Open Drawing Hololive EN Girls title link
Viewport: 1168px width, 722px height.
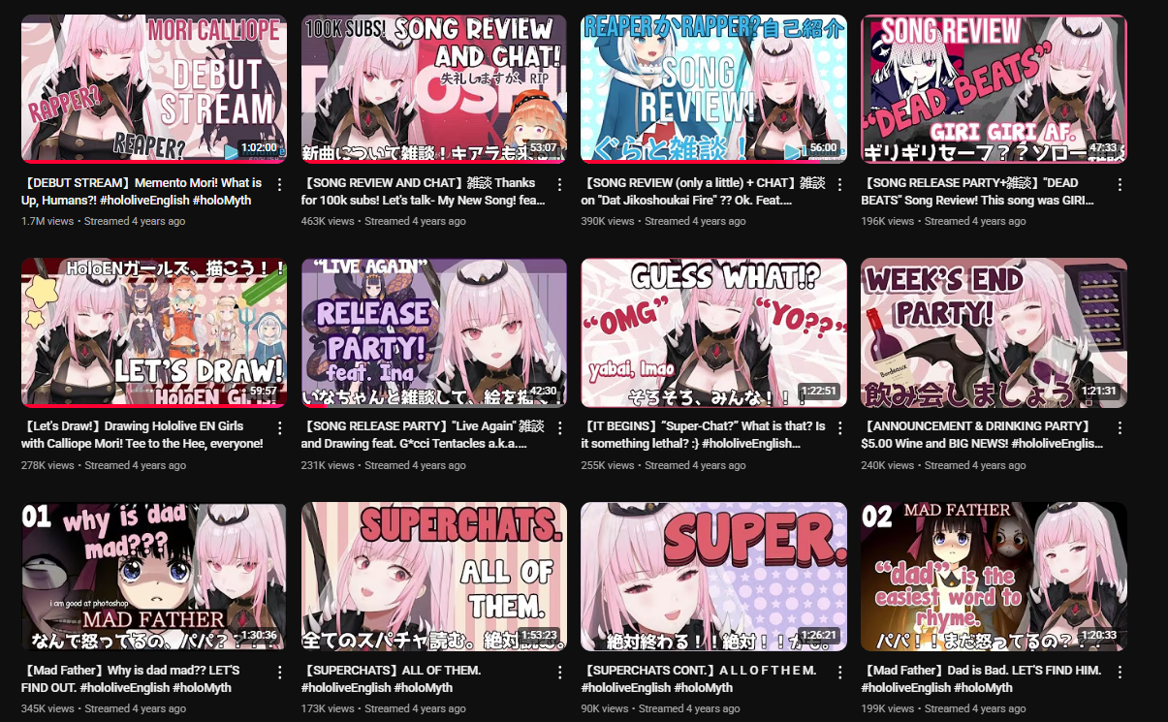pos(142,434)
